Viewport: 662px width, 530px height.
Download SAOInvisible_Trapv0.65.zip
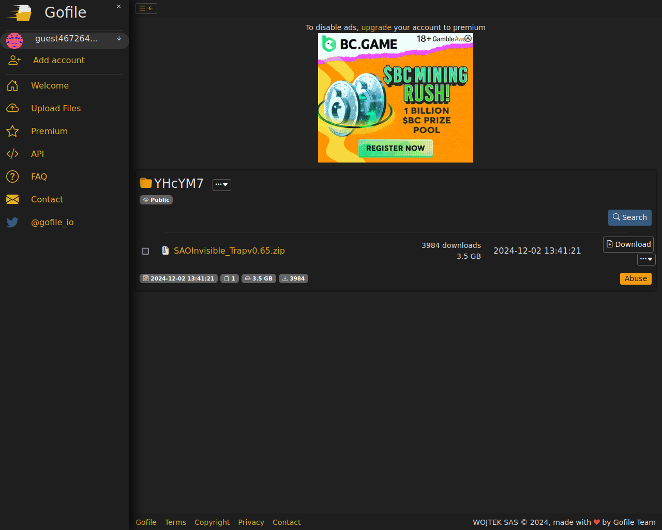tap(628, 244)
